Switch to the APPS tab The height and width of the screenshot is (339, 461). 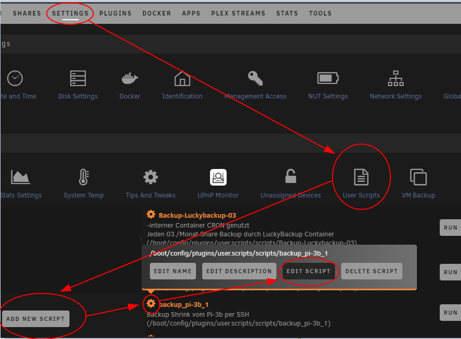[191, 13]
